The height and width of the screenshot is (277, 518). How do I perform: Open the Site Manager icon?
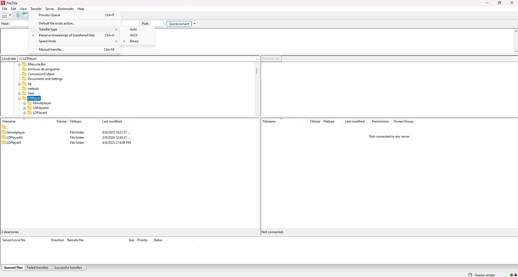pos(5,15)
